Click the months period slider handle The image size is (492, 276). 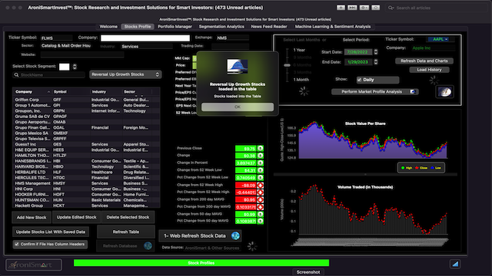click(287, 65)
